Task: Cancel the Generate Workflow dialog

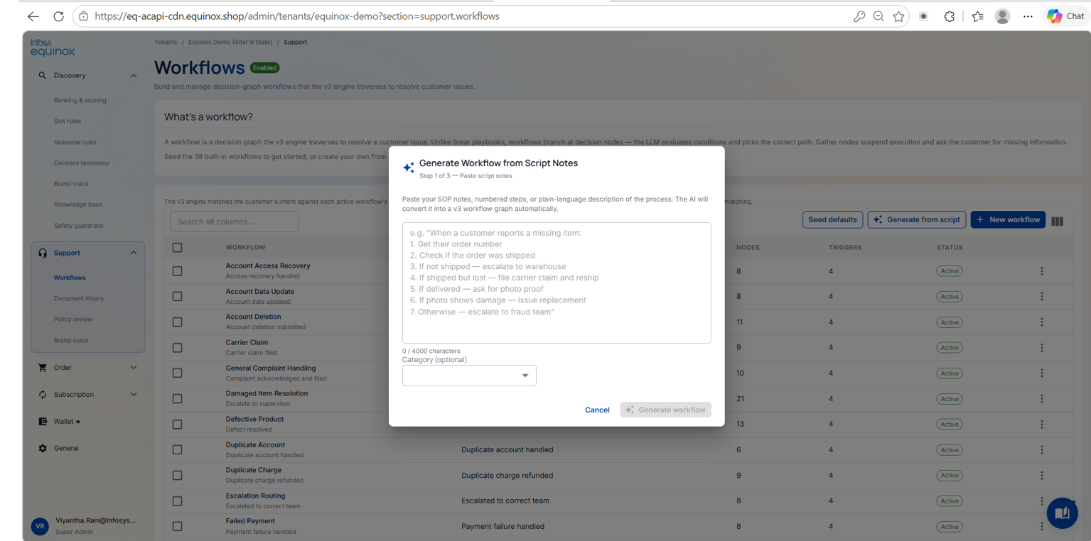Action: (x=597, y=410)
